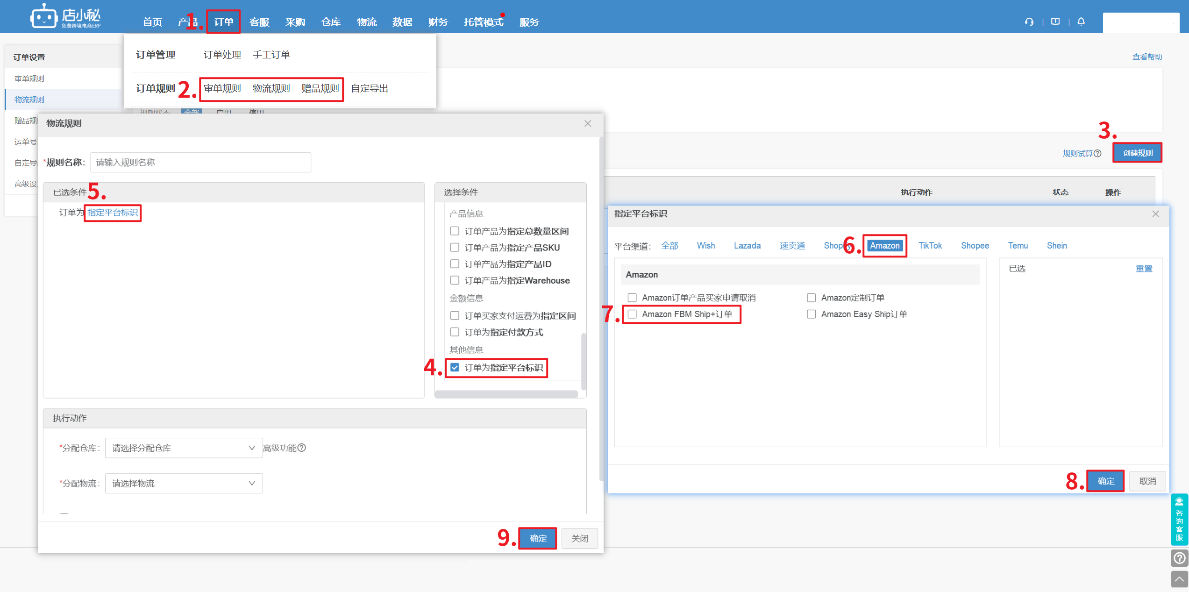Open the 分配仓库 dropdown
Viewport: 1189px width, 592px height.
point(184,448)
